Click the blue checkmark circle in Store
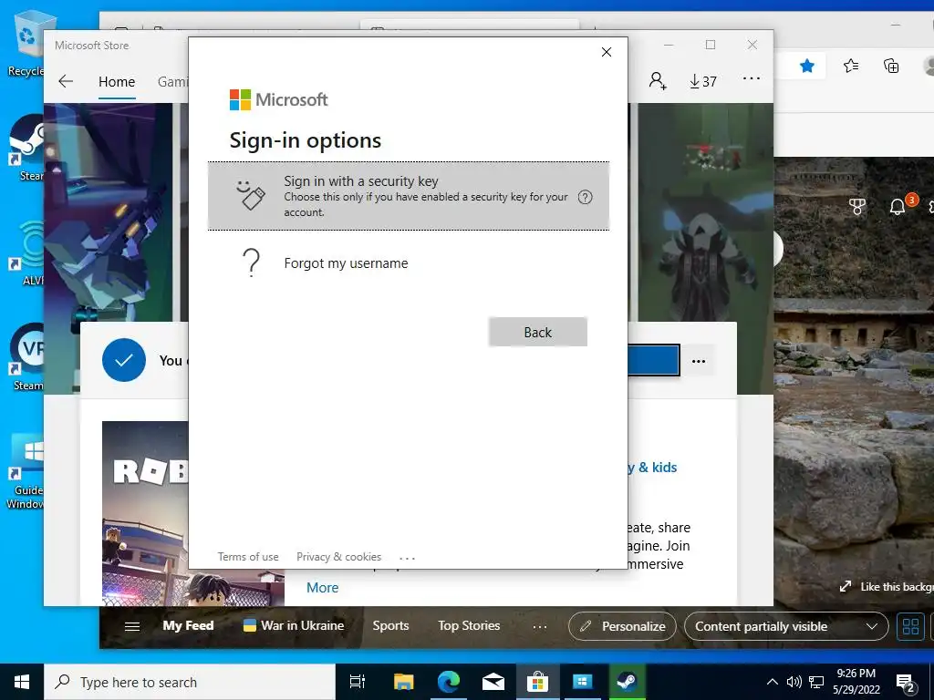The height and width of the screenshot is (700, 934). 124,360
